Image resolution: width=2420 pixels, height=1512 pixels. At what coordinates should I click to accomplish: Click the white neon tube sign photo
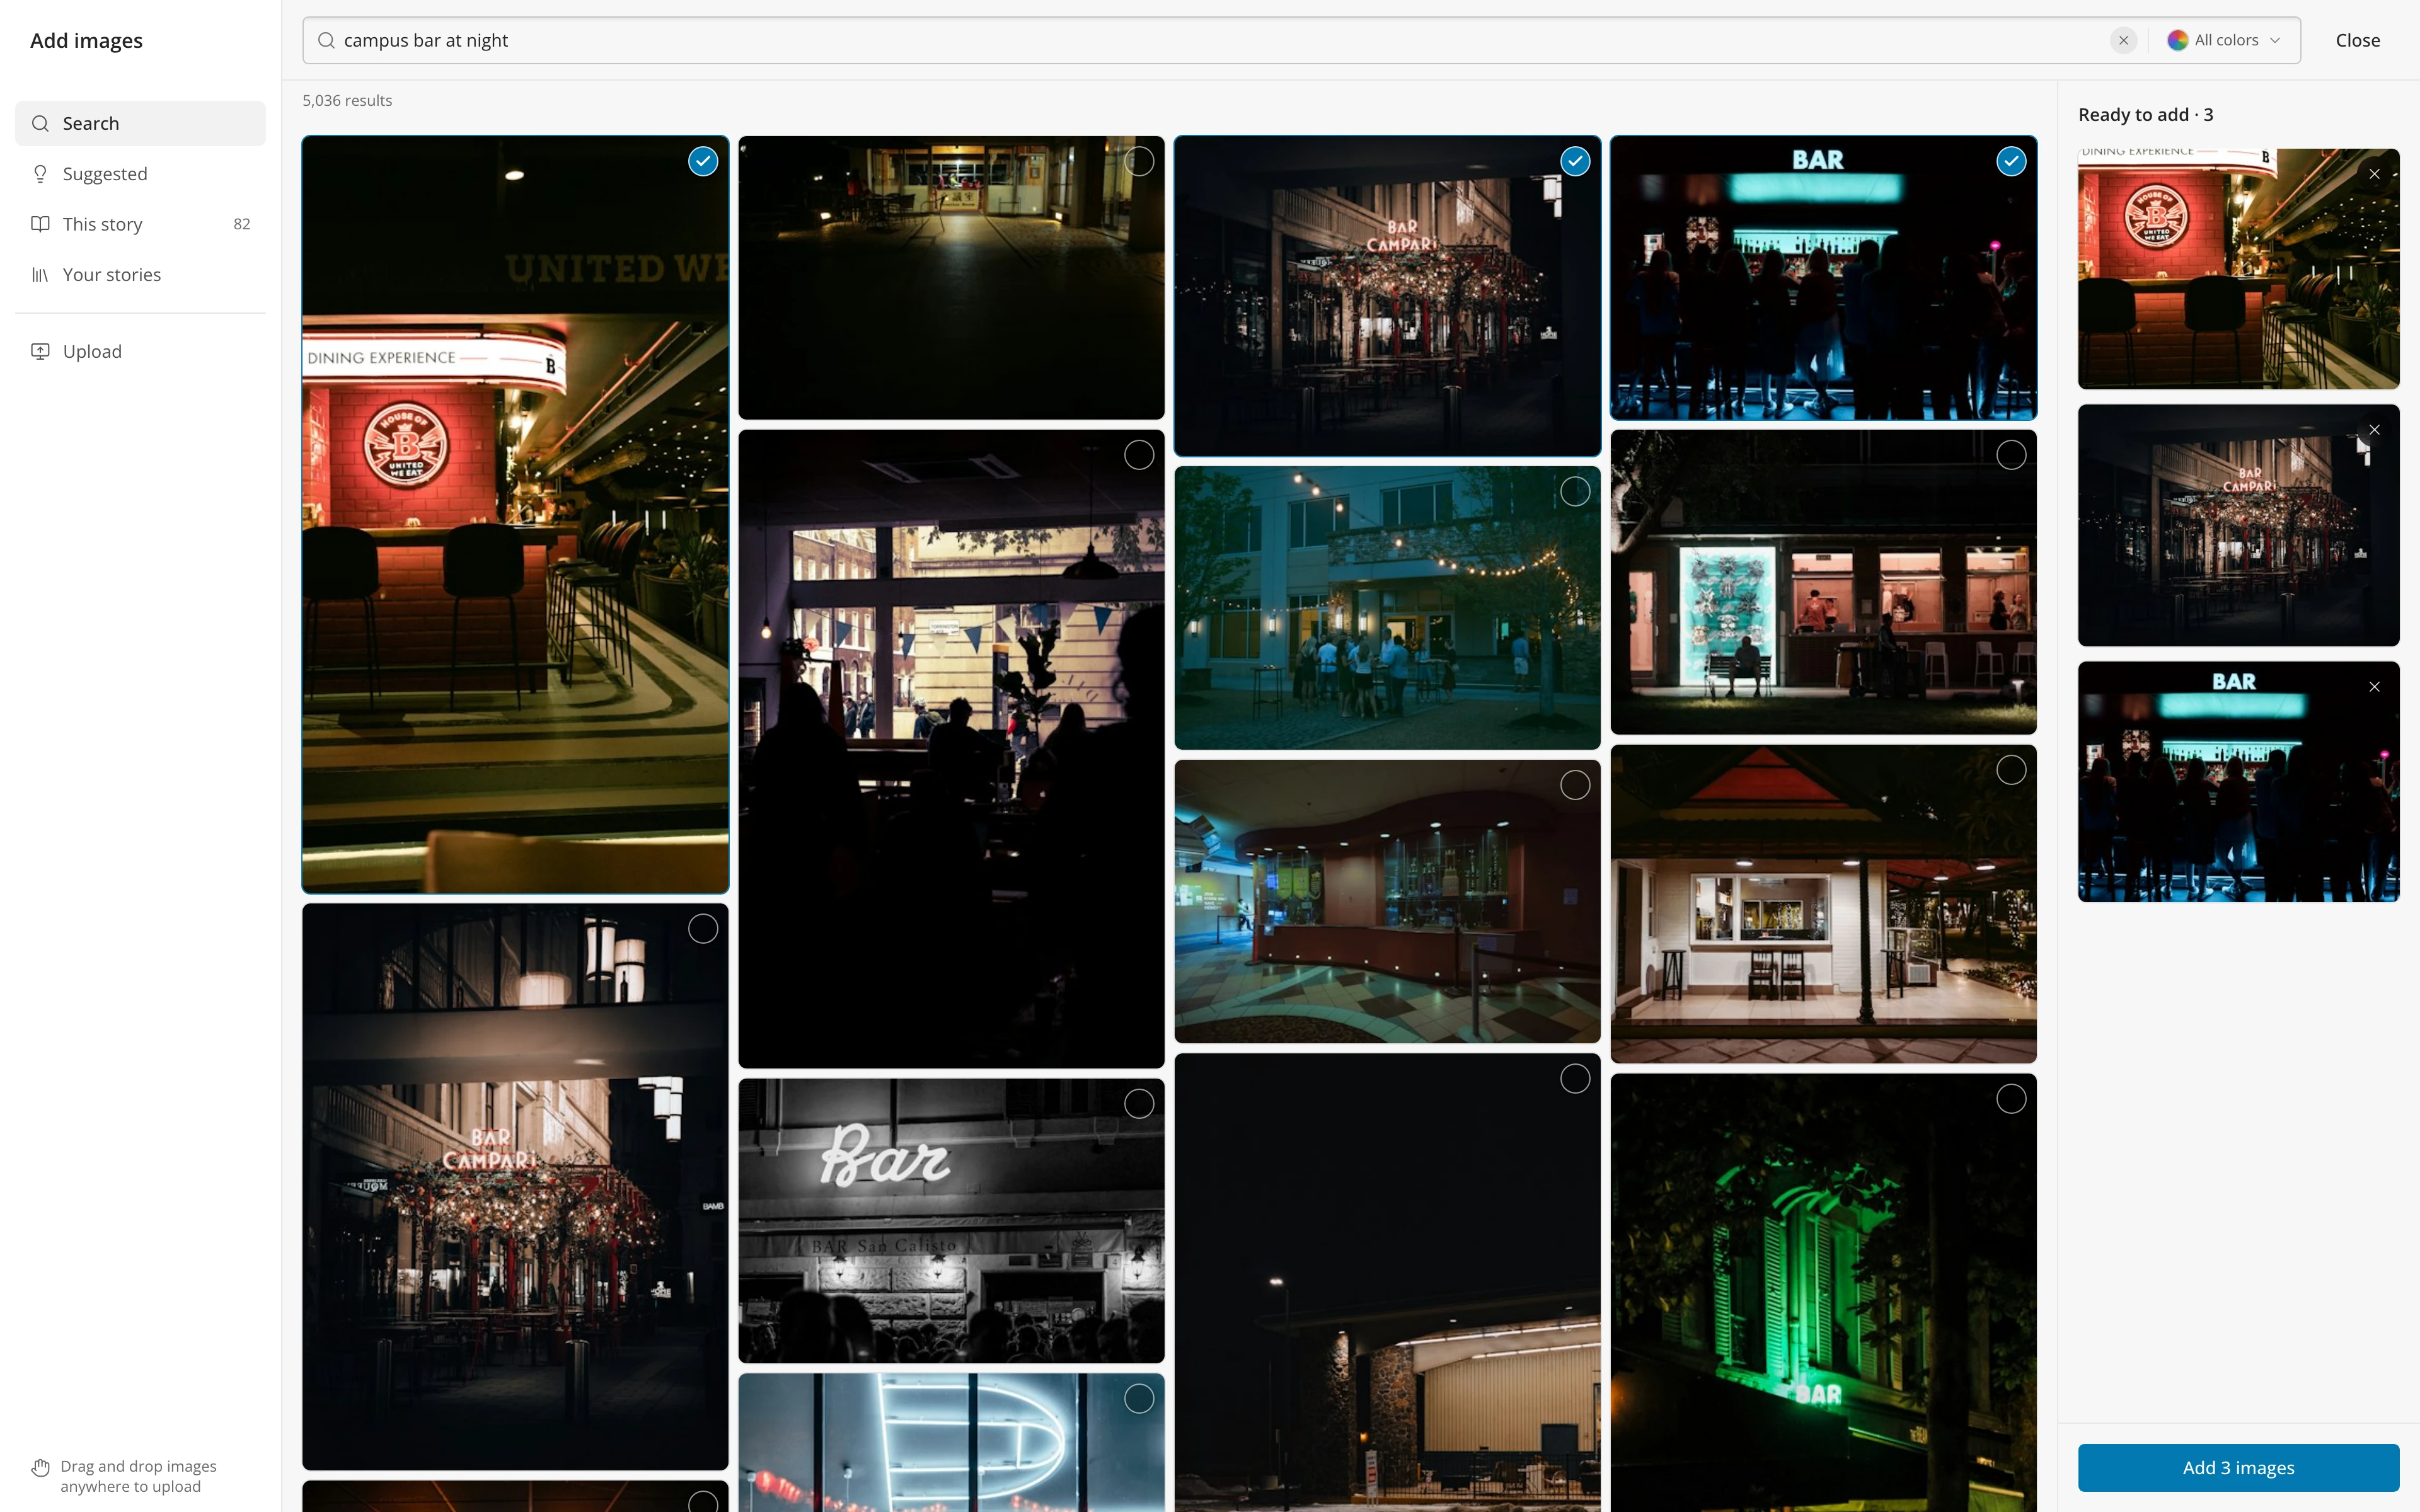coord(951,1443)
